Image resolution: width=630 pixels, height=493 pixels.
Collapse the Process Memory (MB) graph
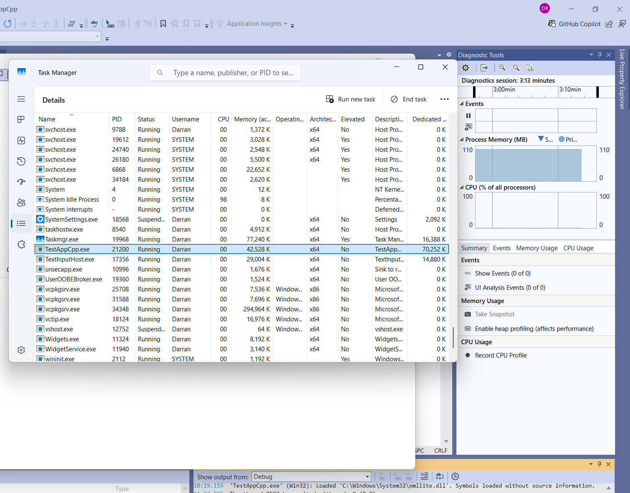[462, 140]
